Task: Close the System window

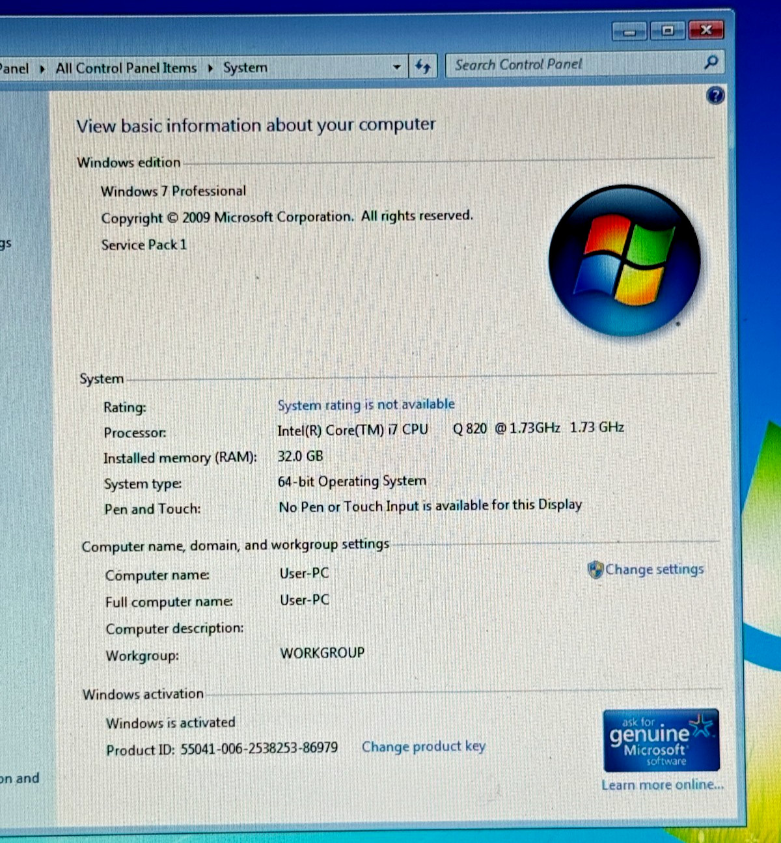Action: click(706, 30)
